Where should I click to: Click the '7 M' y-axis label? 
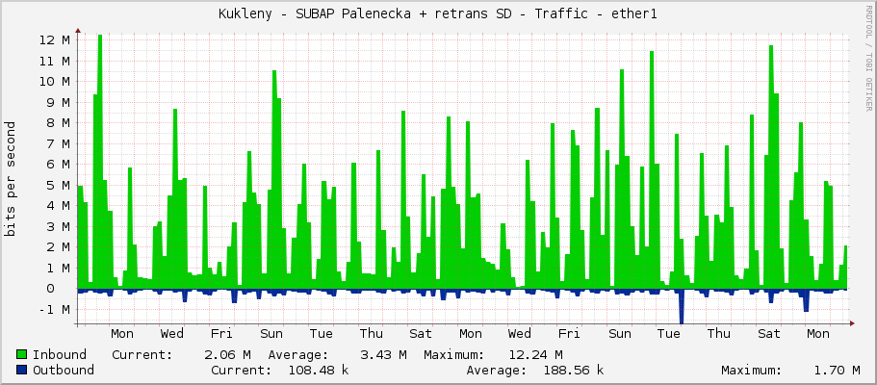pos(59,143)
